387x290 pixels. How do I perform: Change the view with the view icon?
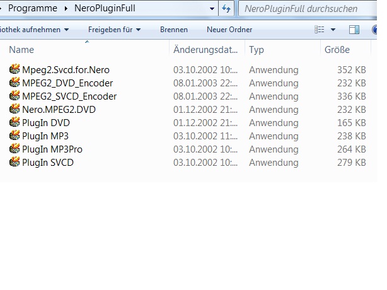(320, 30)
